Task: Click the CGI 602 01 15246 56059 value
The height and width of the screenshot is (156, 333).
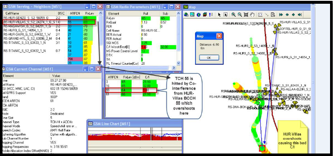Action: click(x=64, y=88)
